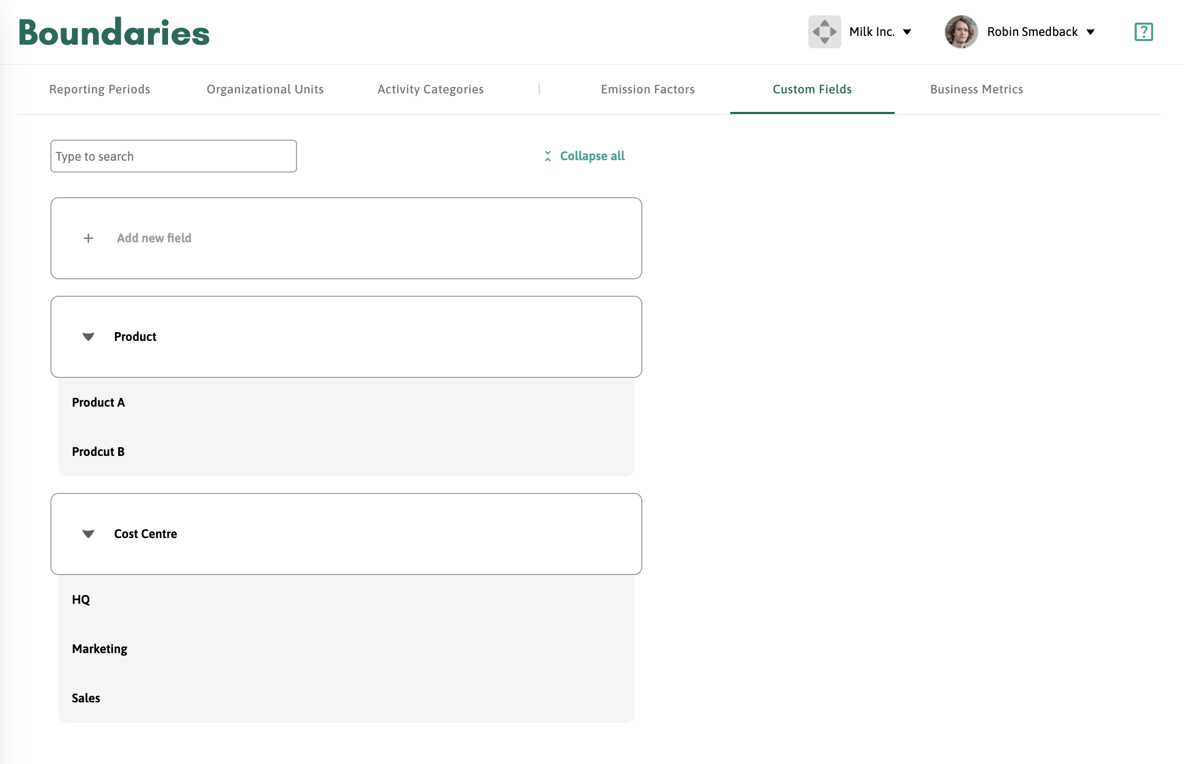1184x764 pixels.
Task: Click the Collapse all link
Action: (x=592, y=156)
